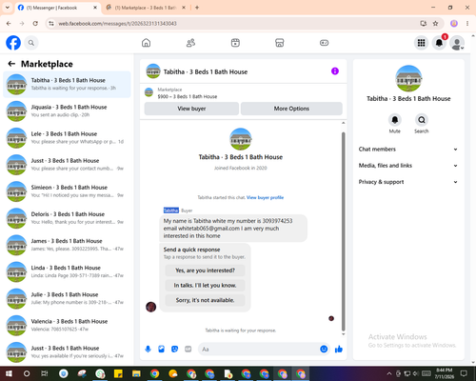The image size is (476, 381).
Task: Go back with the browser back arrow
Action: (x=9, y=23)
